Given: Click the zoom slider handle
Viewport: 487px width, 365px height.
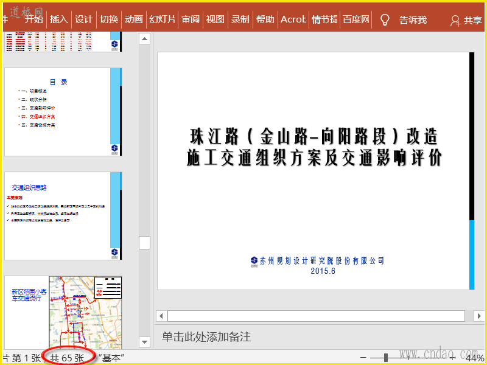Looking at the screenshot, I should [386, 358].
